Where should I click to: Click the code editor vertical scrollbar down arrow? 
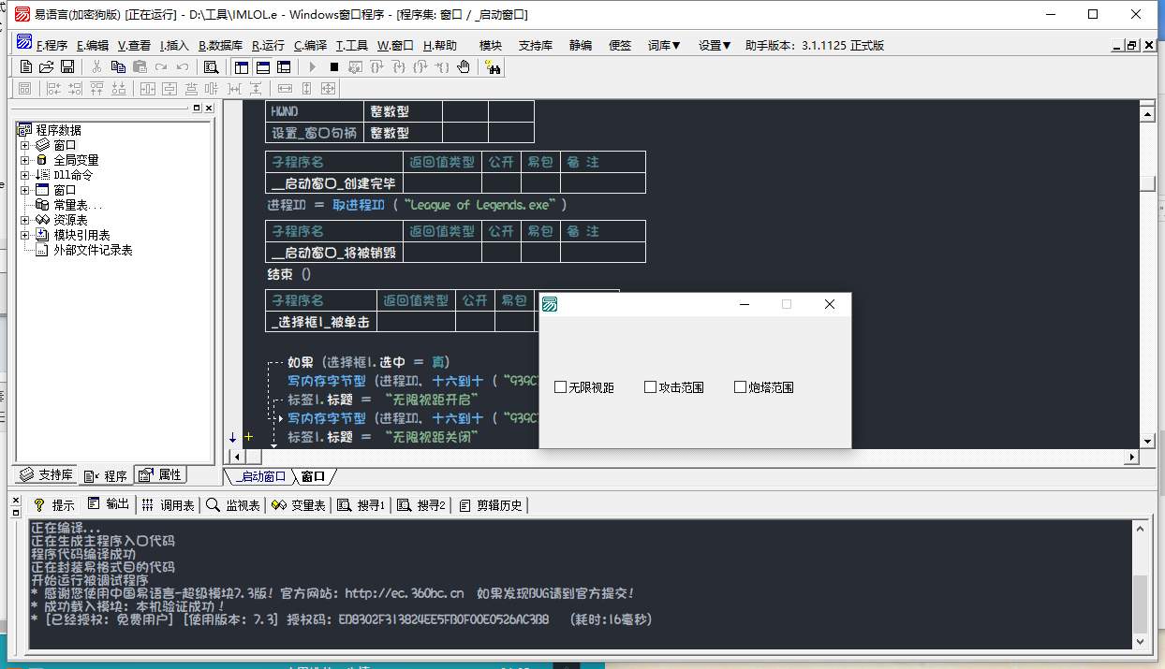1146,441
